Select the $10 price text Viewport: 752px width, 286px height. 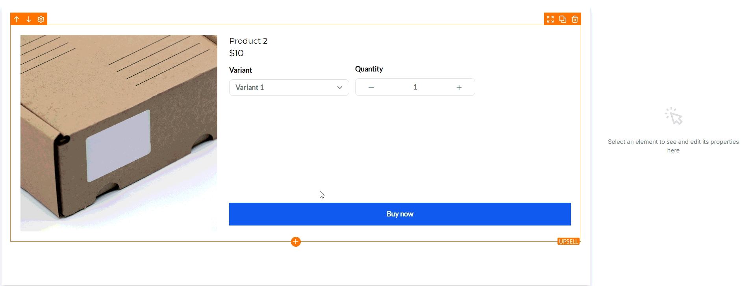(236, 53)
